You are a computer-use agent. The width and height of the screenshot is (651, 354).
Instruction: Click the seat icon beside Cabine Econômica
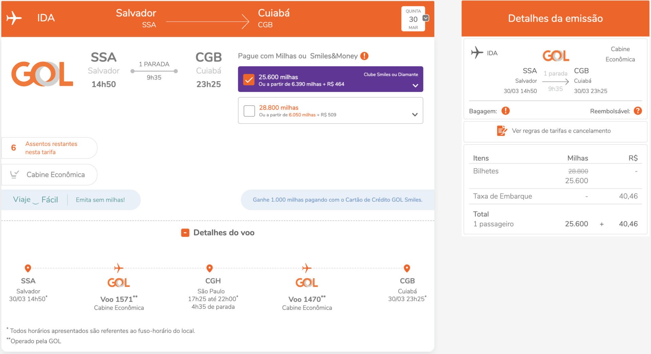click(14, 175)
